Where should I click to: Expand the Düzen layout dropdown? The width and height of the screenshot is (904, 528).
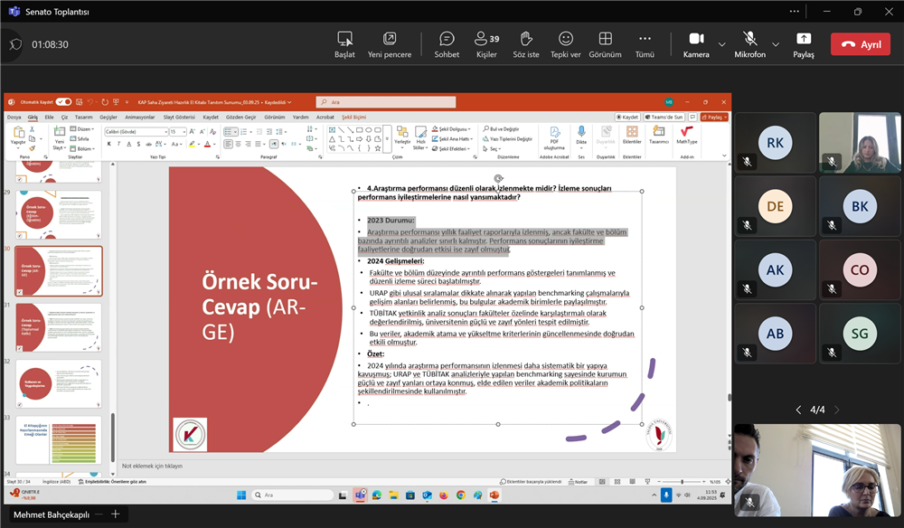pos(82,129)
